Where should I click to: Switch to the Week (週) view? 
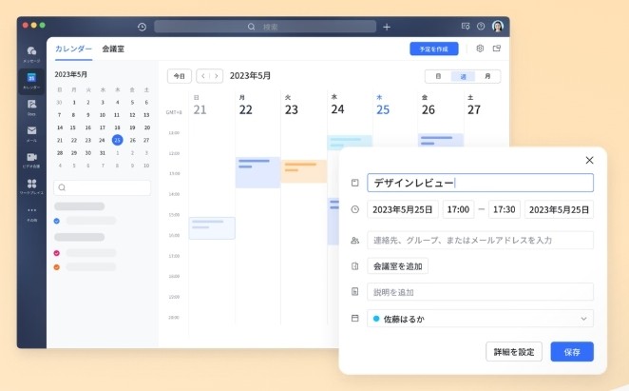pos(463,76)
